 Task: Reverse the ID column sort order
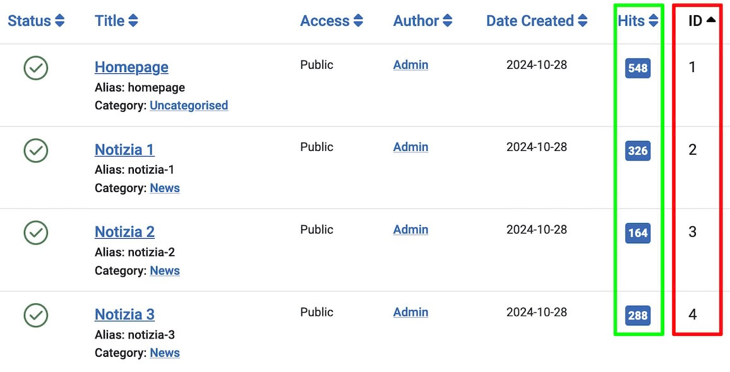pyautogui.click(x=702, y=21)
